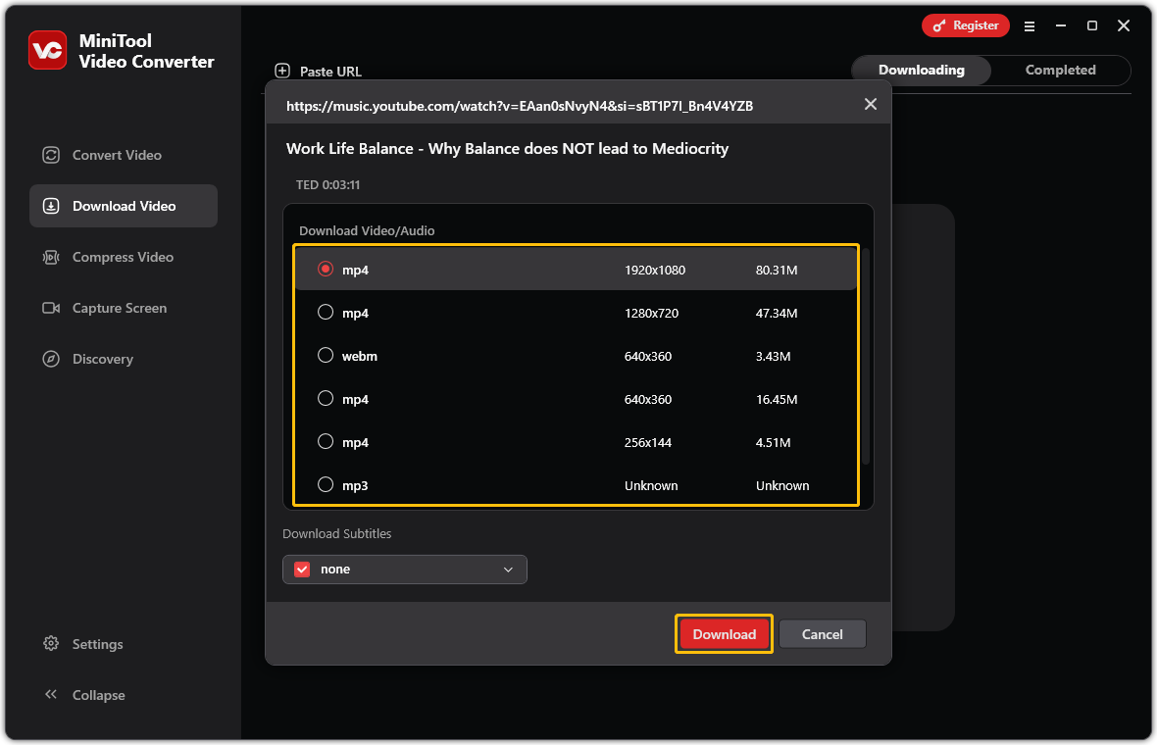The height and width of the screenshot is (745, 1157).
Task: Open Discovery section
Action: [x=124, y=359]
